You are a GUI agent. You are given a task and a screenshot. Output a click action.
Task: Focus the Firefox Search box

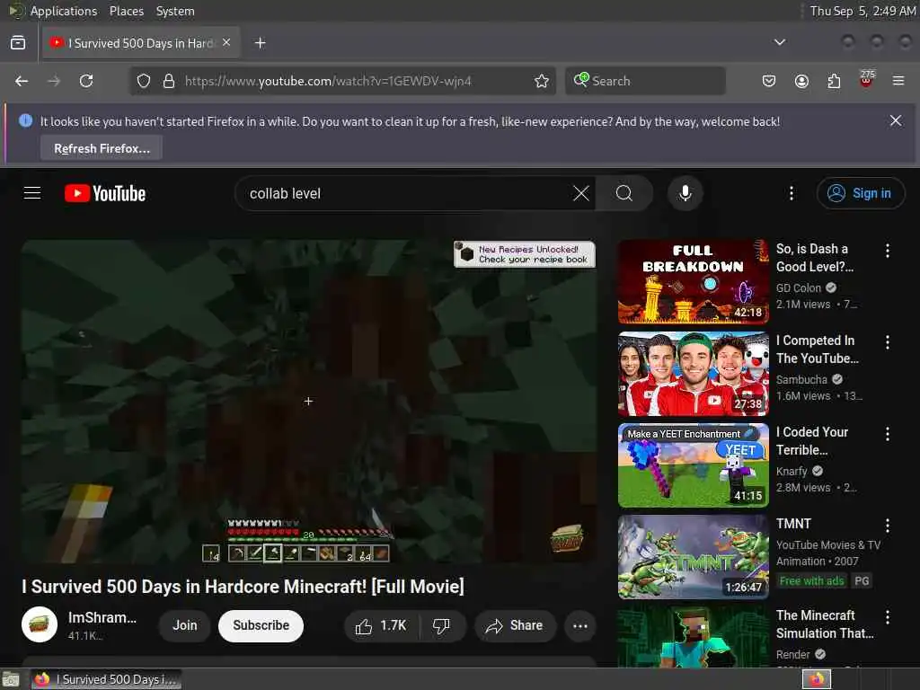[645, 81]
